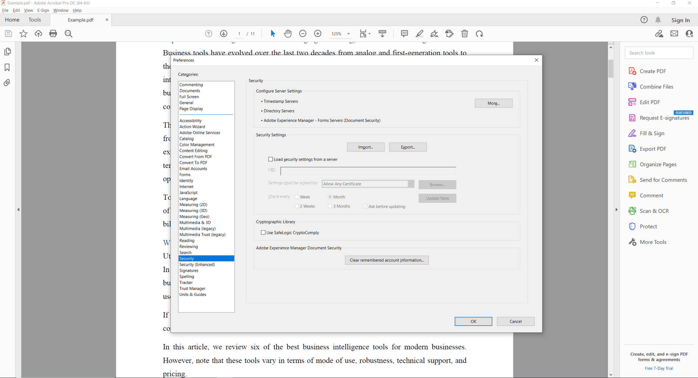The image size is (698, 378).
Task: Click the Print file icon
Action: pos(53,34)
